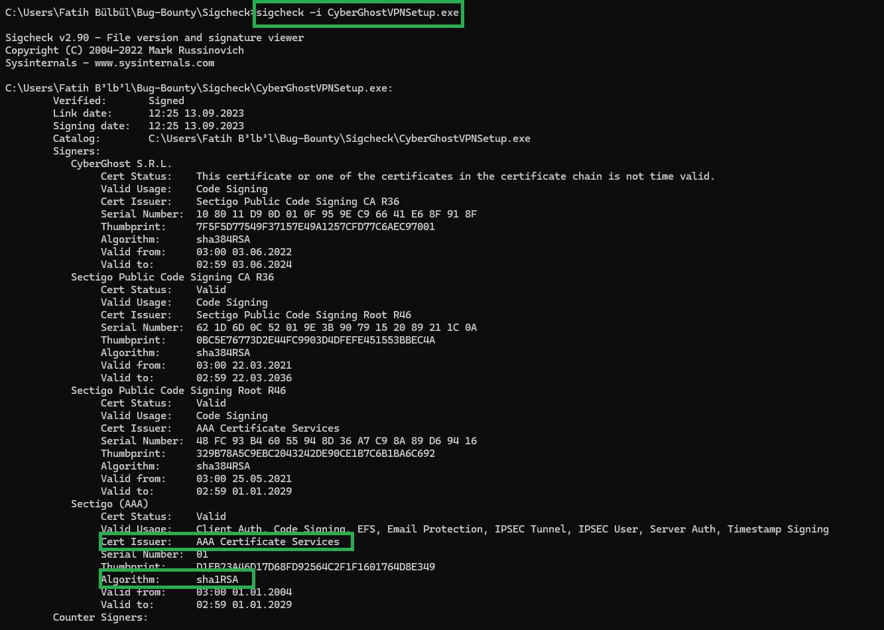Click the thumbprint starting with 329B78
This screenshot has height=630, width=884.
pos(316,454)
